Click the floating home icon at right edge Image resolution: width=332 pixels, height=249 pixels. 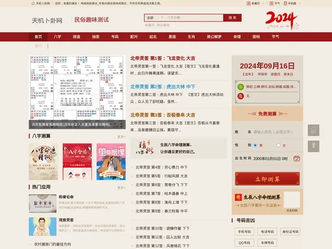point(314,130)
